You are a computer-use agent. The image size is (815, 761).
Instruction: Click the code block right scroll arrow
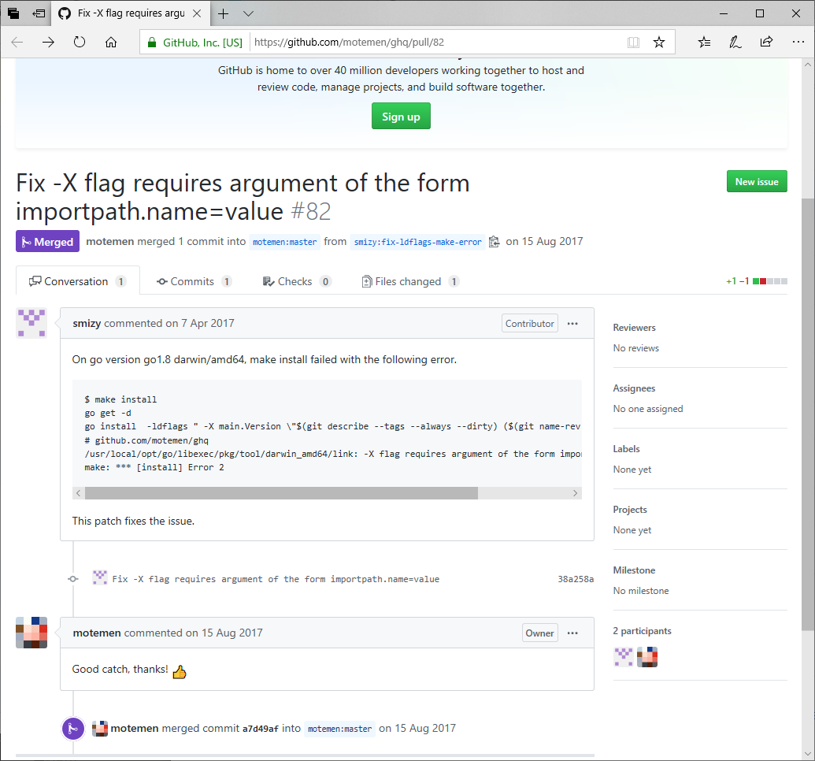point(575,493)
